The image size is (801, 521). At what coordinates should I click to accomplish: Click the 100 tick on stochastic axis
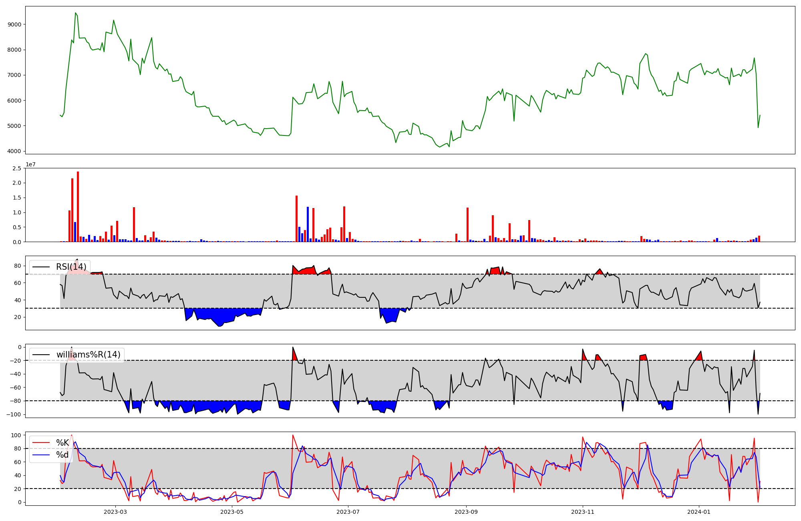[16, 435]
